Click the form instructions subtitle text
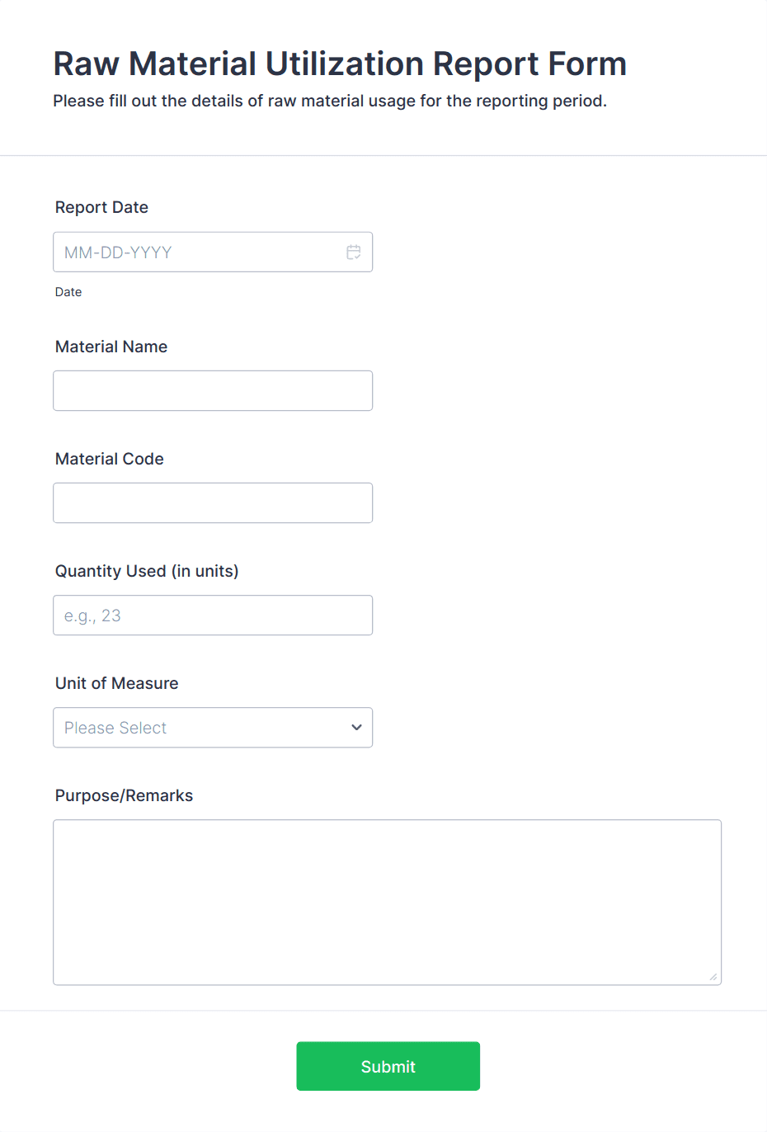767x1132 pixels. click(x=330, y=101)
